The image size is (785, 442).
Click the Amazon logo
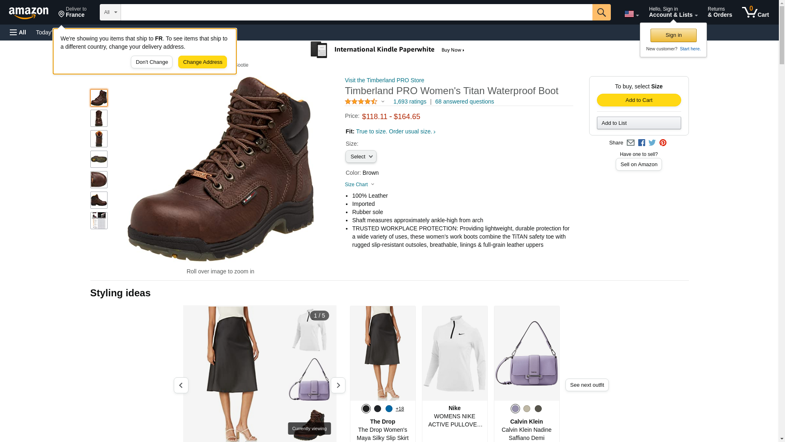point(29,13)
